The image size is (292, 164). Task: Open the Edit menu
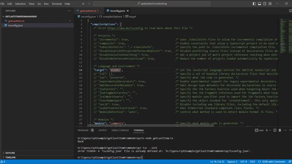click(x=10, y=4)
